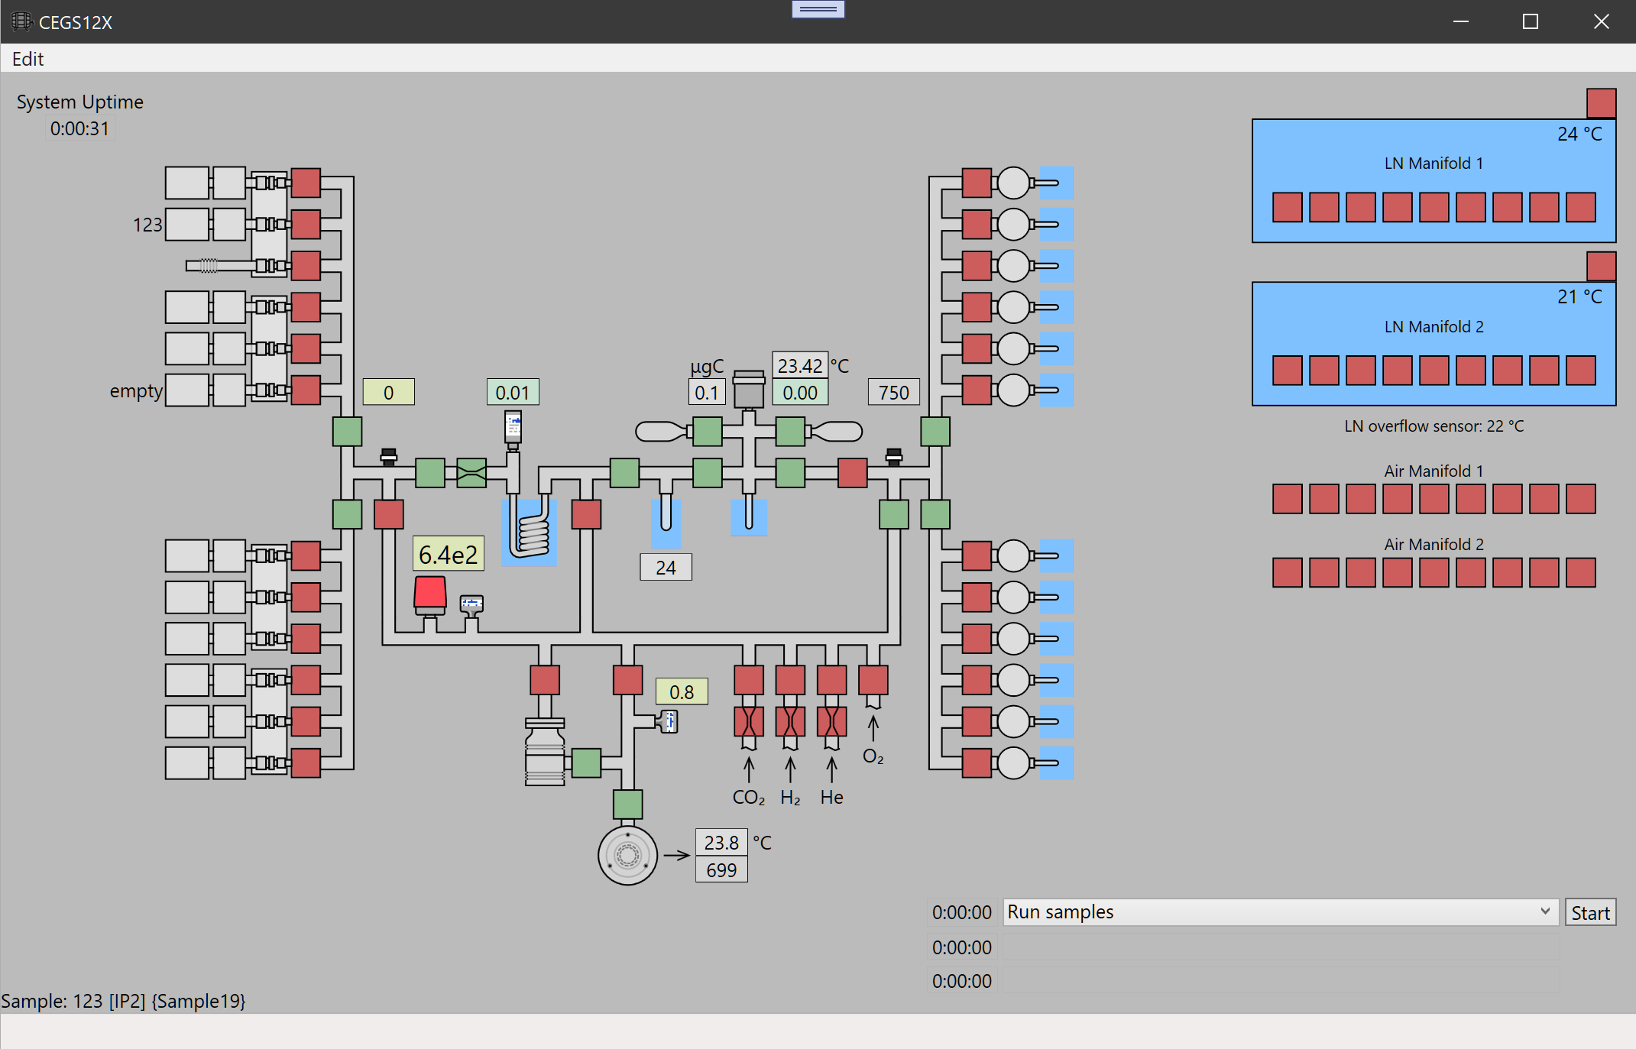The image size is (1636, 1049).
Task: Click the roughing pump cylinder icon
Action: 545,752
